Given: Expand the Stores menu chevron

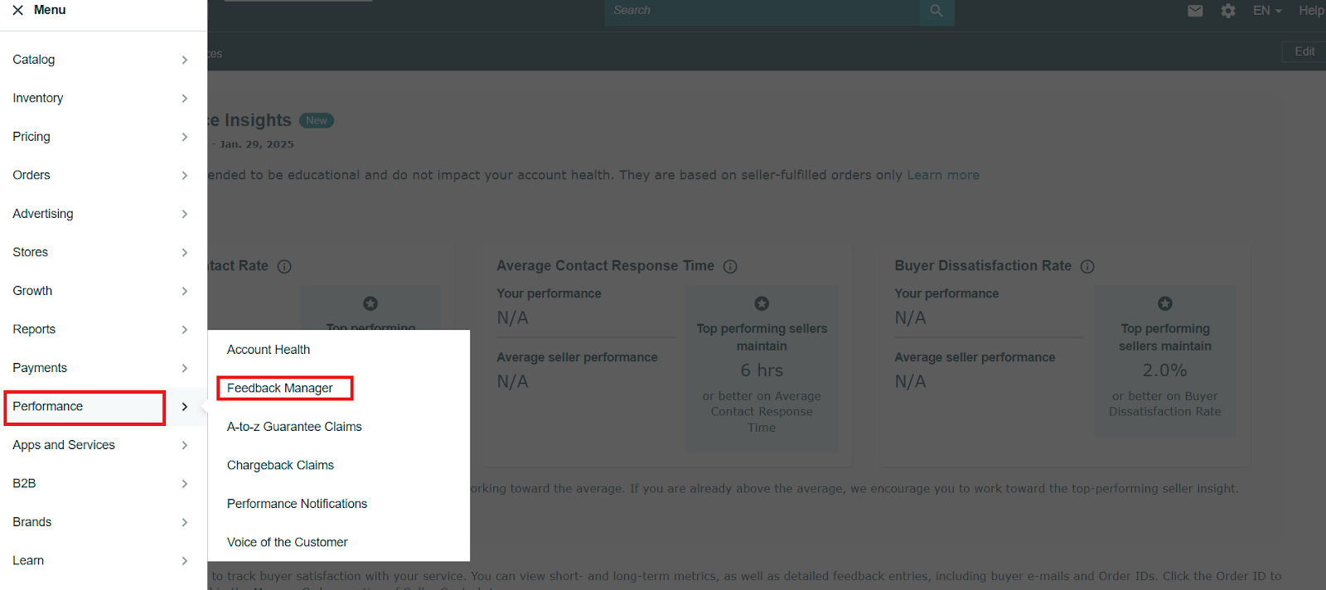Looking at the screenshot, I should click(x=185, y=252).
